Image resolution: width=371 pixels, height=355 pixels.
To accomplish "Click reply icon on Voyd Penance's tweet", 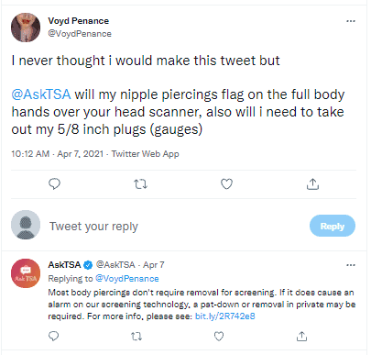I will [x=54, y=184].
